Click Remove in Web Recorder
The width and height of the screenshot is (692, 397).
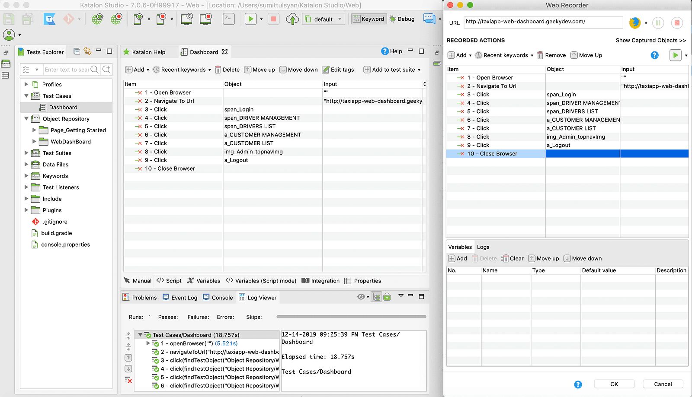pyautogui.click(x=551, y=55)
